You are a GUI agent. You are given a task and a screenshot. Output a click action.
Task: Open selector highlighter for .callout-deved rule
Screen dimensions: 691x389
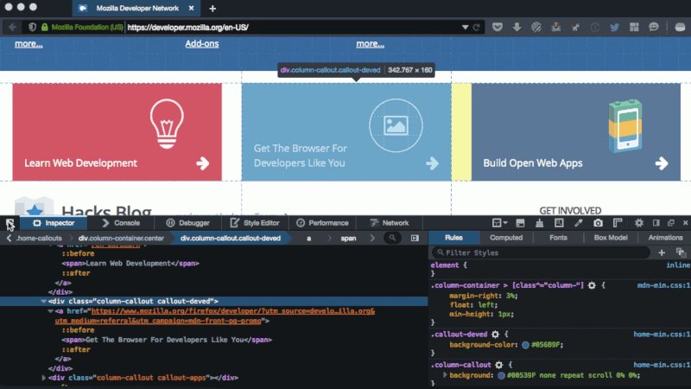pyautogui.click(x=495, y=335)
